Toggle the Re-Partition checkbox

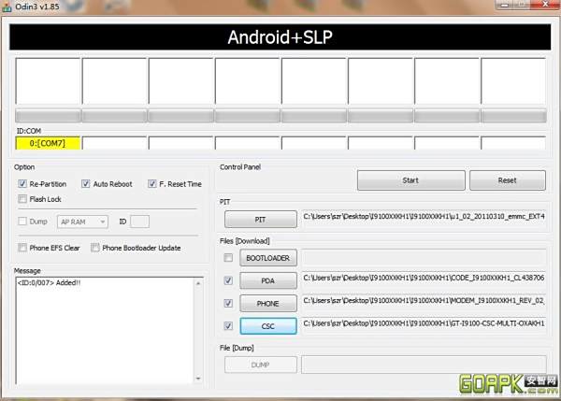click(22, 184)
